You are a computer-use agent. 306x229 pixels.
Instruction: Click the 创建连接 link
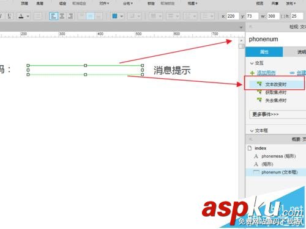(x=301, y=73)
